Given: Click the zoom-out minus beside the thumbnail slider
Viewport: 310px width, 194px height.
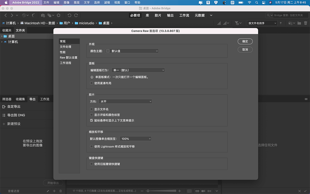Looking at the screenshot, I should point(142,191).
